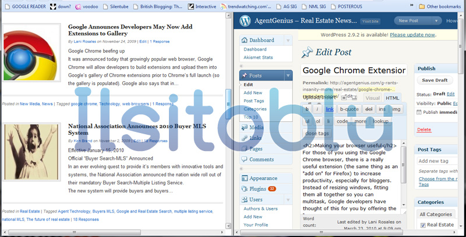
Task: Click the Lani Rosales author link
Action: (85, 41)
